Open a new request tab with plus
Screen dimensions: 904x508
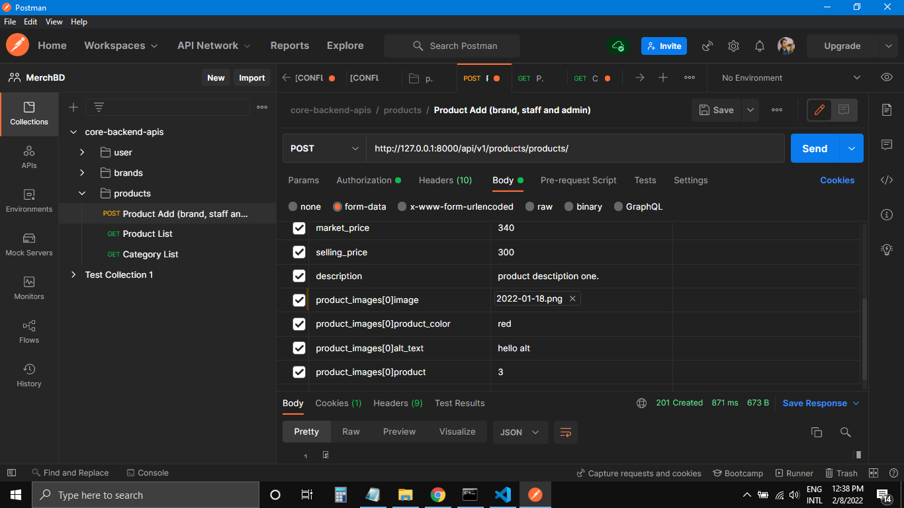[663, 77]
